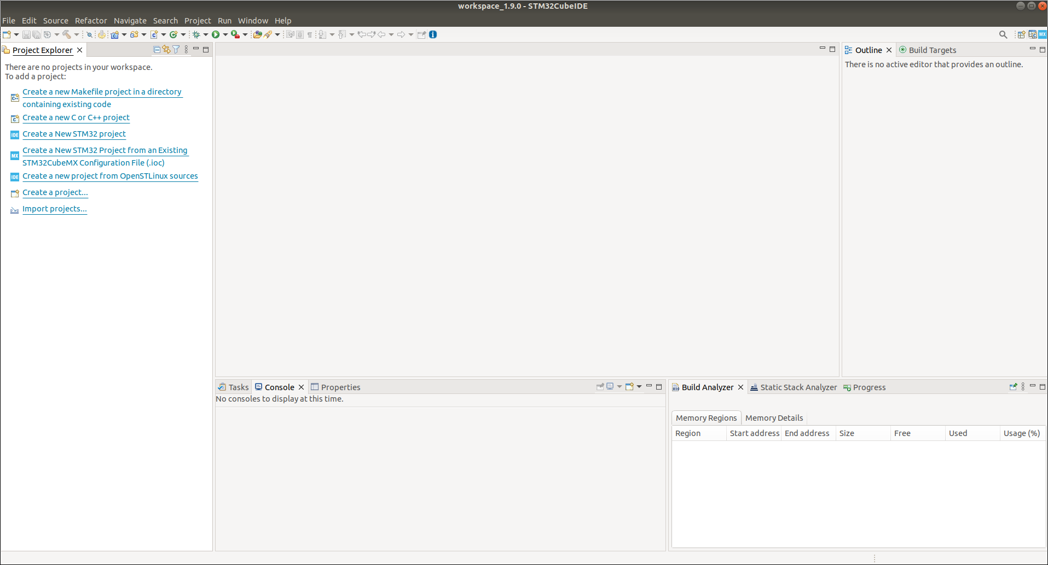1048x565 pixels.
Task: Open the Project Explorer filter funnel icon
Action: 176,50
